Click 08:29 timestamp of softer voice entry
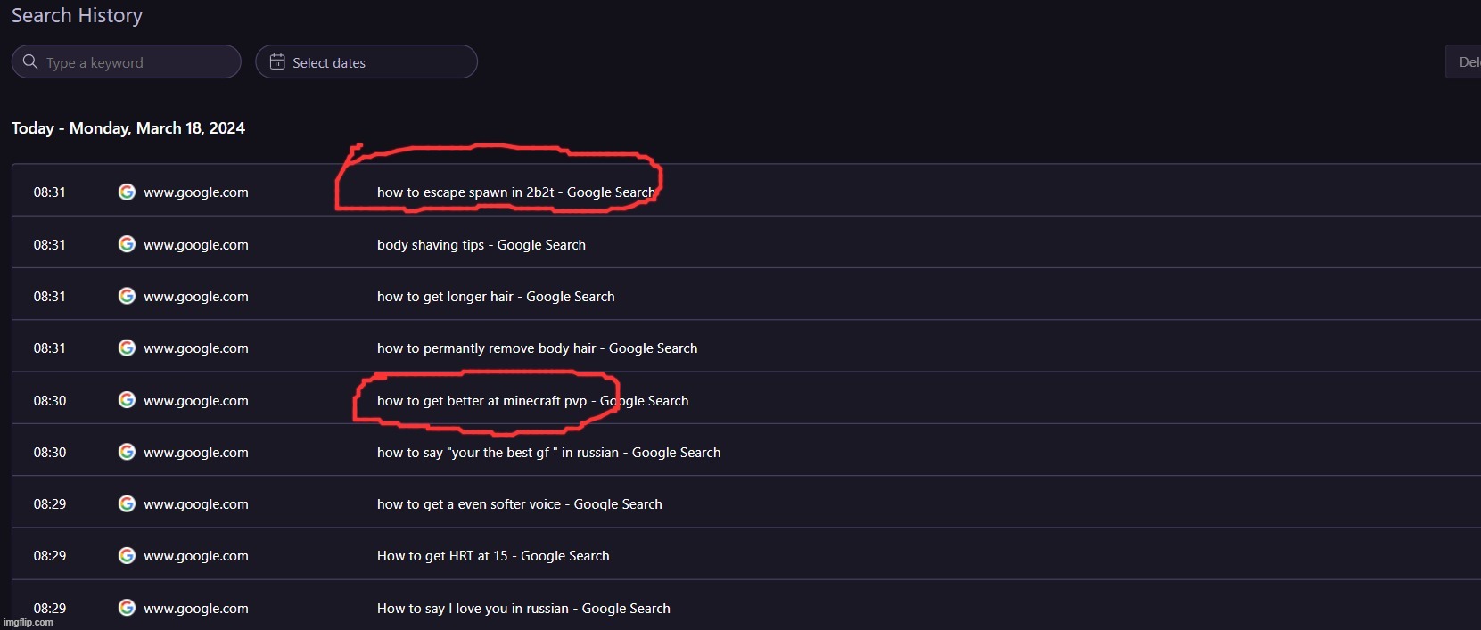1481x630 pixels. (50, 503)
